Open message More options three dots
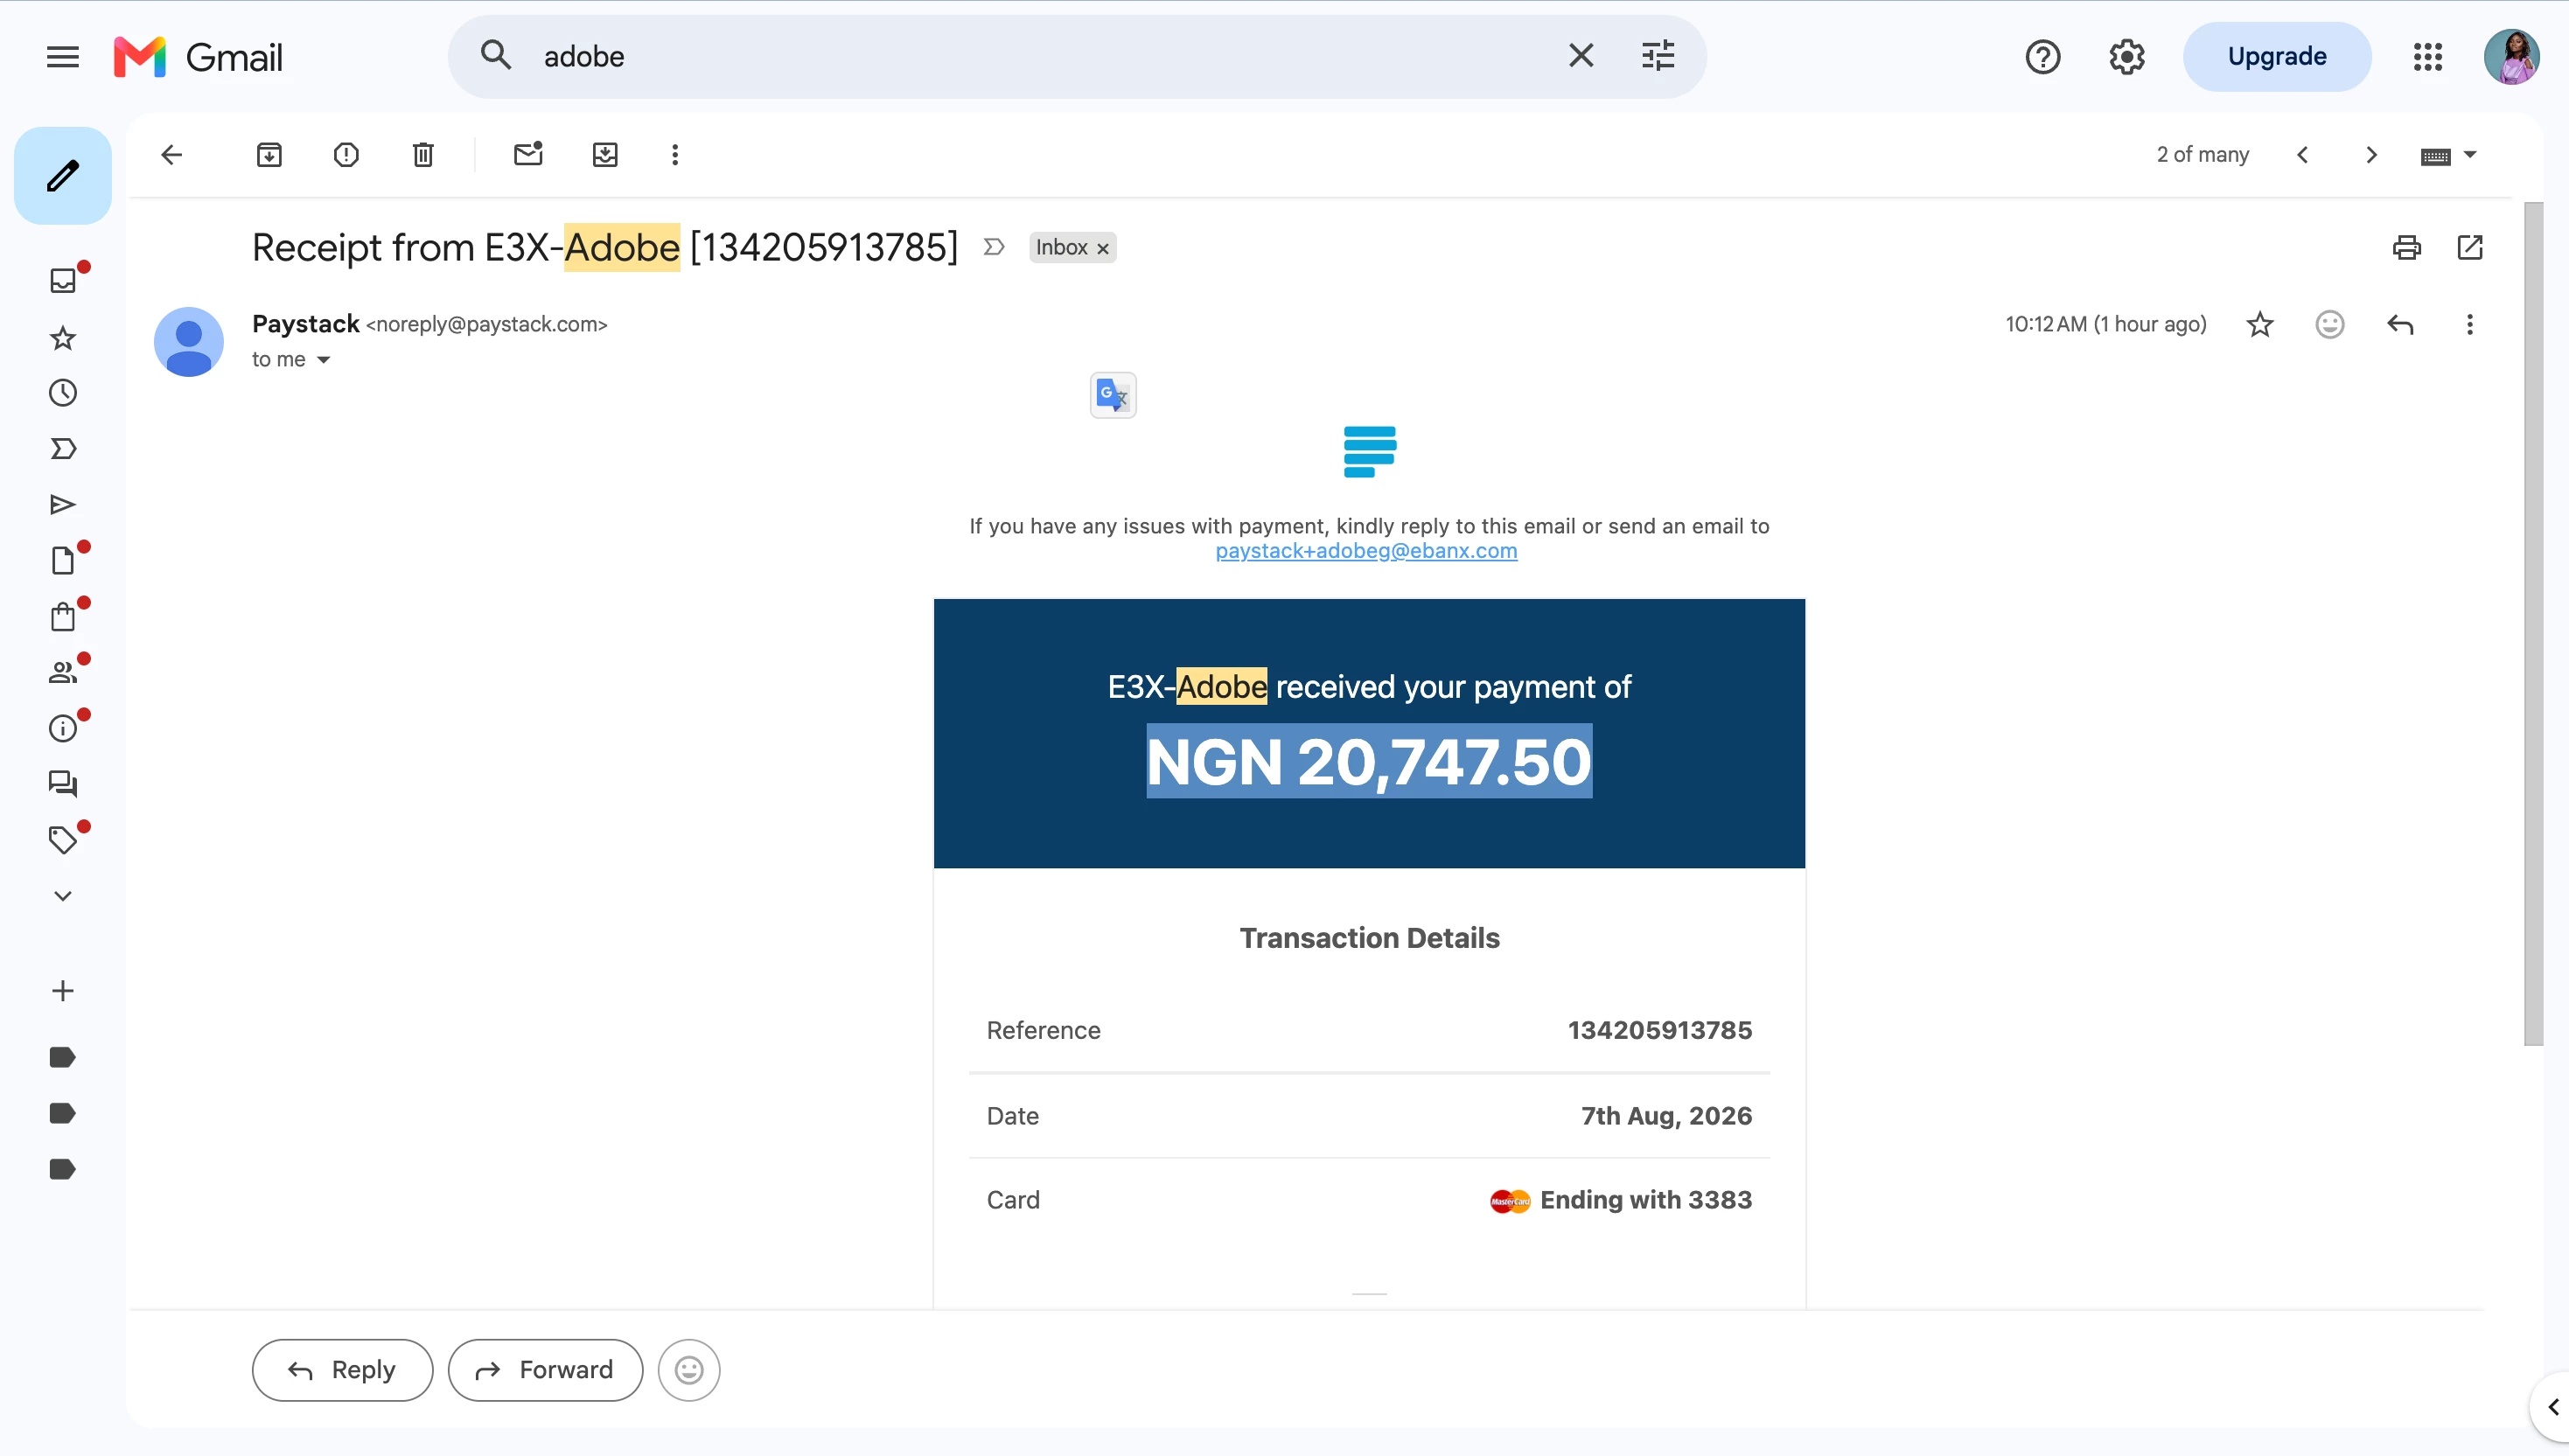 (x=2470, y=325)
